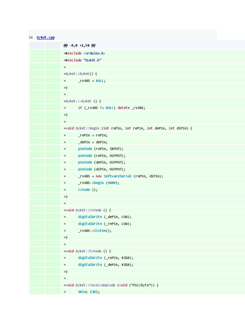Select the new SoftwareSerial line
The width and height of the screenshot is (245, 327).
click(120, 176)
